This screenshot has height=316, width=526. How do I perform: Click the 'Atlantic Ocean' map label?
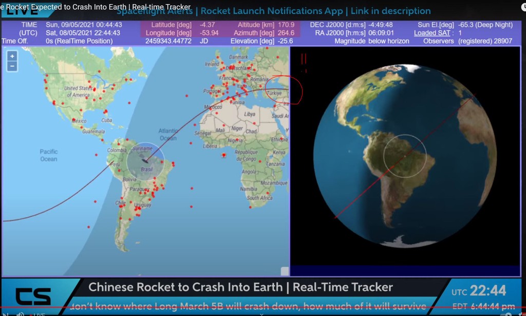pos(168,134)
